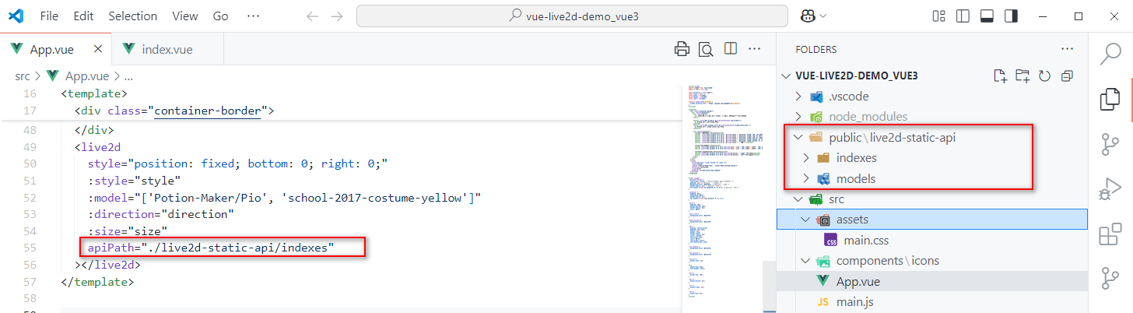This screenshot has height=313, width=1133.
Task: Open FOLDERS panel ellipsis menu
Action: pyautogui.click(x=1067, y=49)
